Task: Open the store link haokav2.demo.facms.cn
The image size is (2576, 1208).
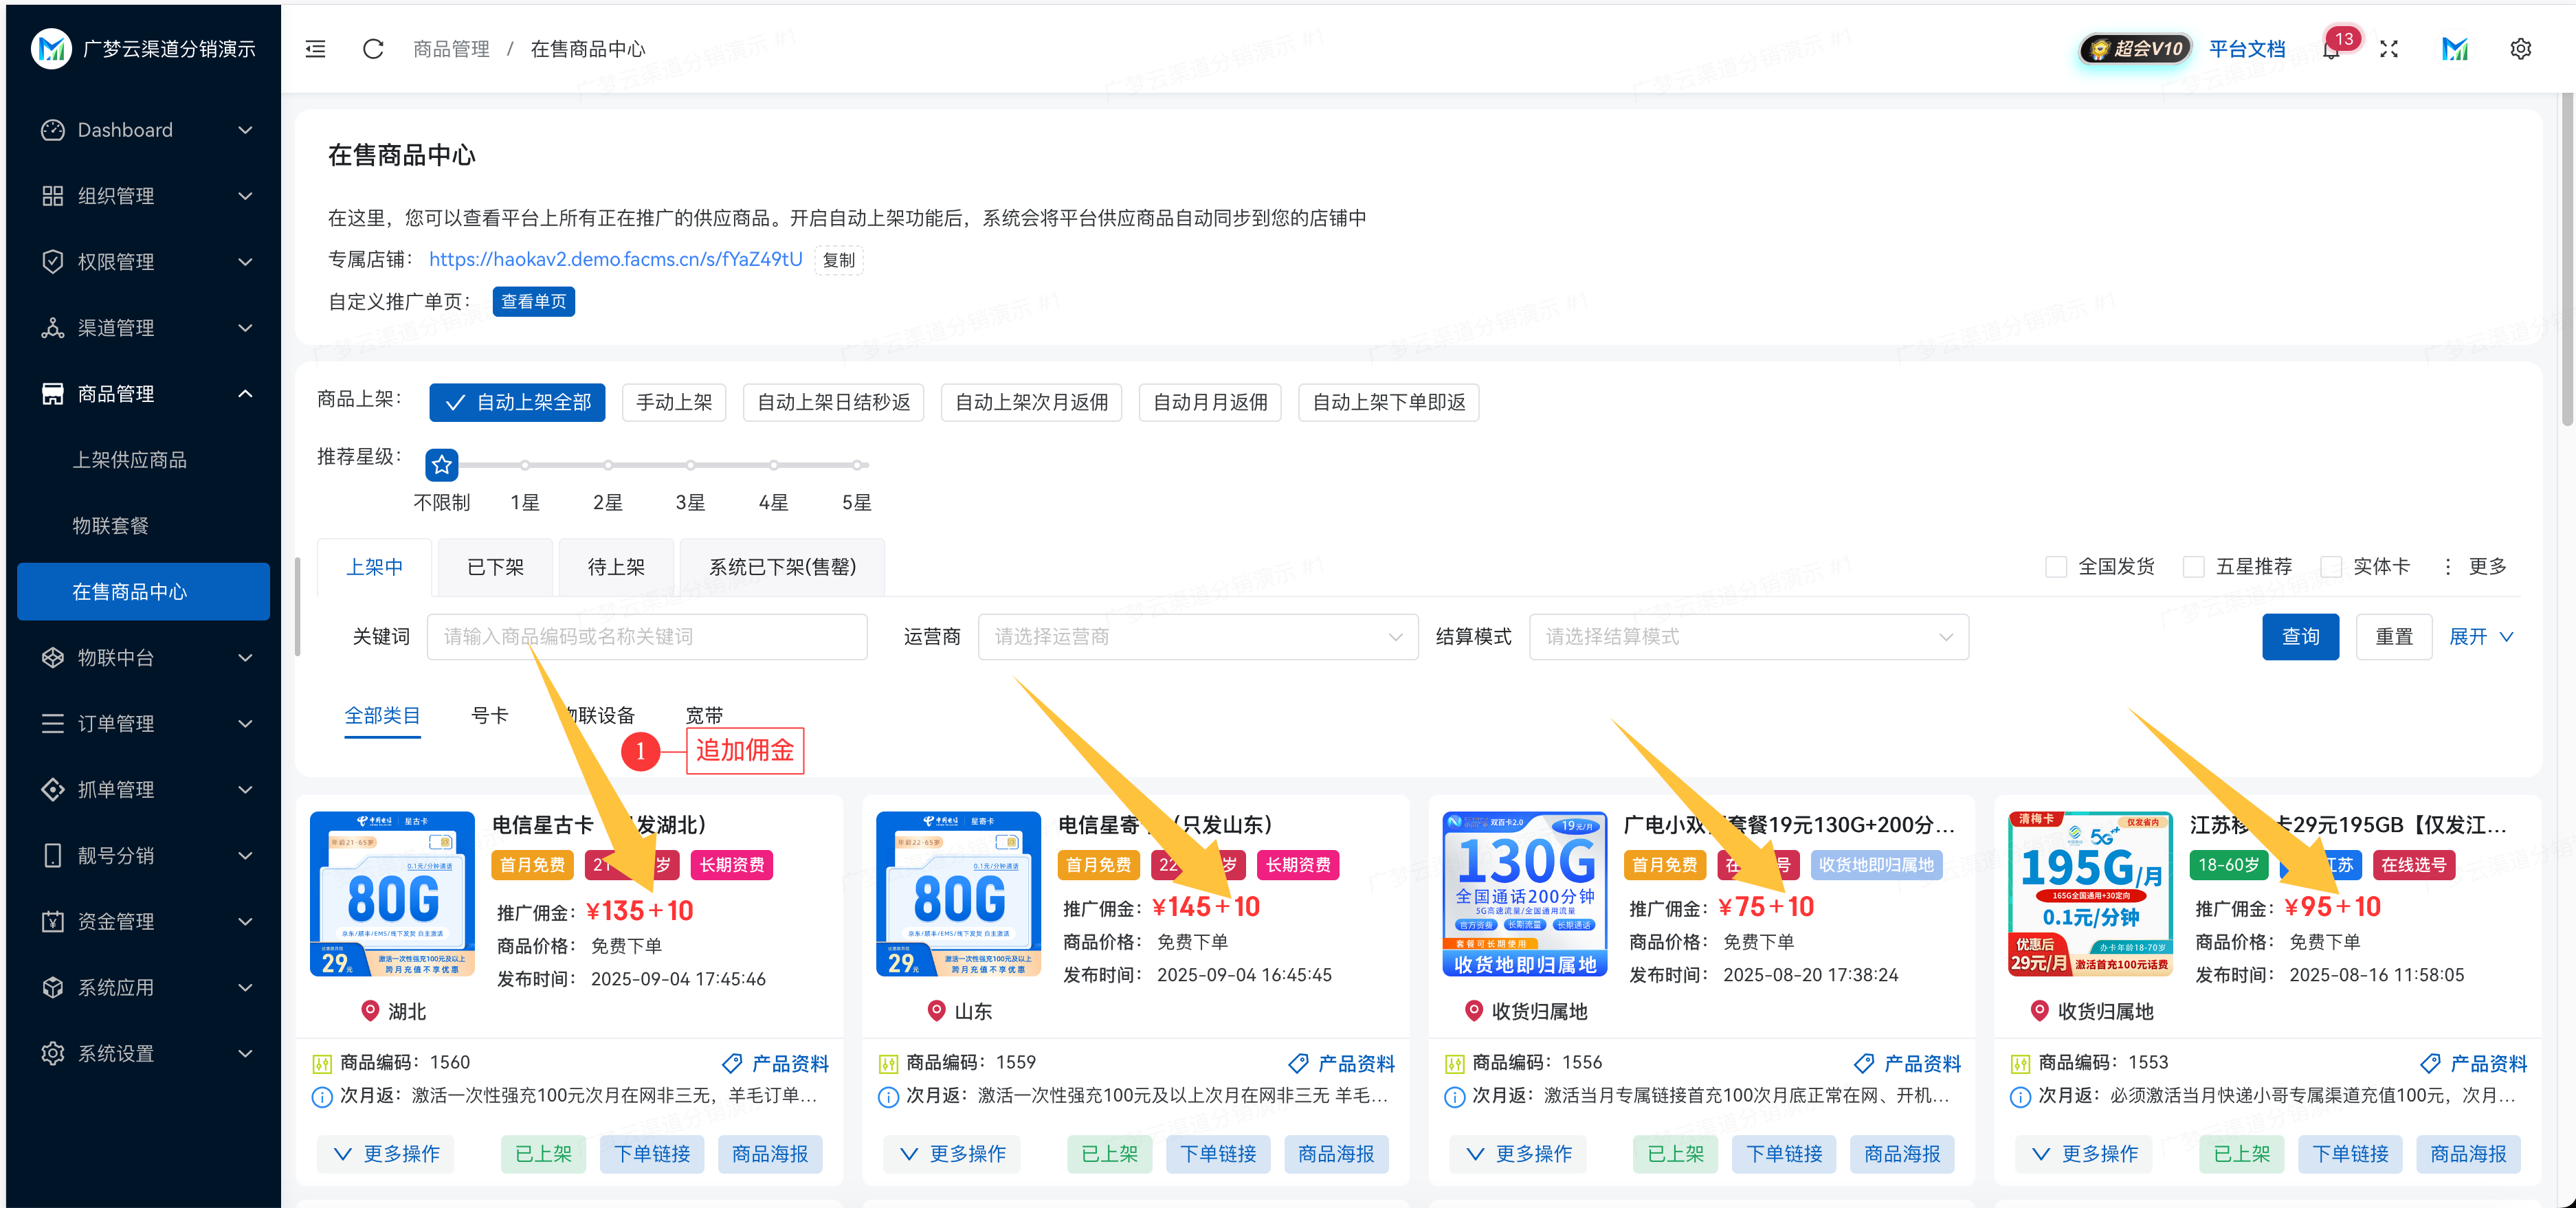Action: click(x=615, y=258)
